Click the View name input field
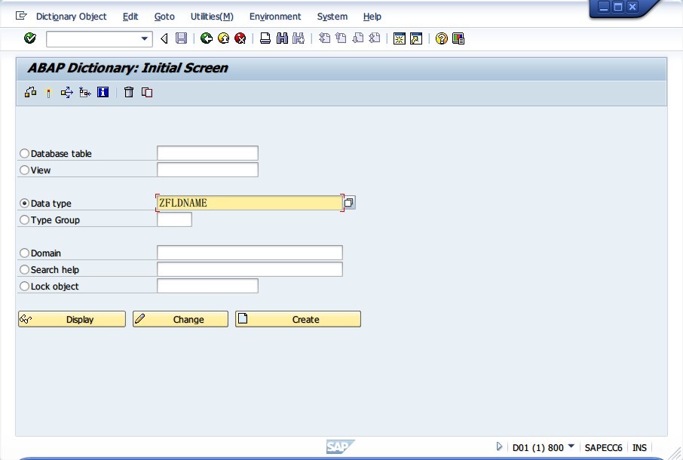 click(x=207, y=170)
